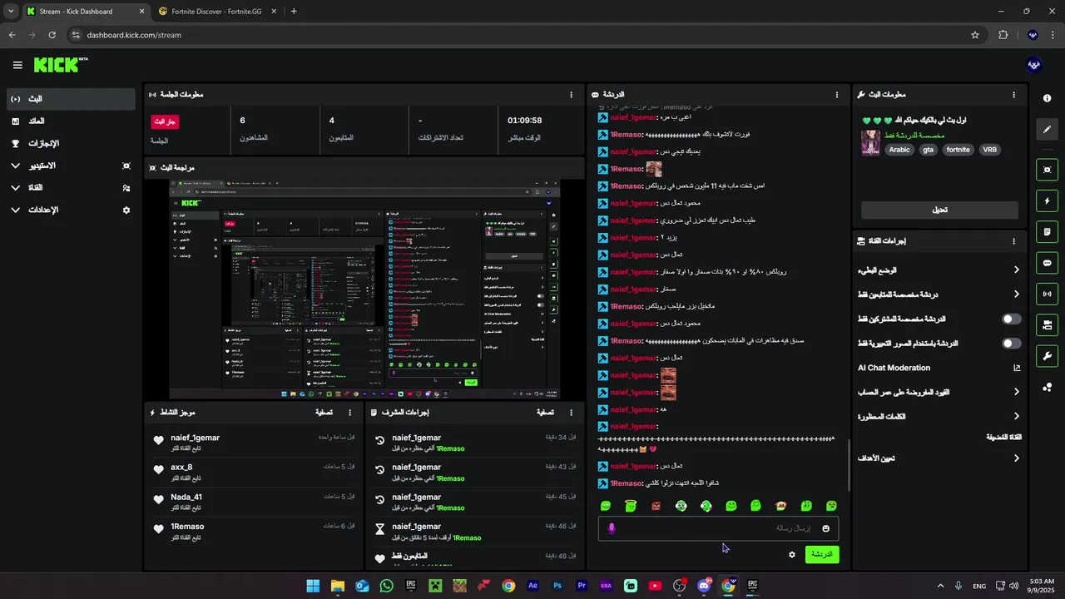The image size is (1065, 599).
Task: Toggle the screen capture widget icon
Action: [1047, 170]
